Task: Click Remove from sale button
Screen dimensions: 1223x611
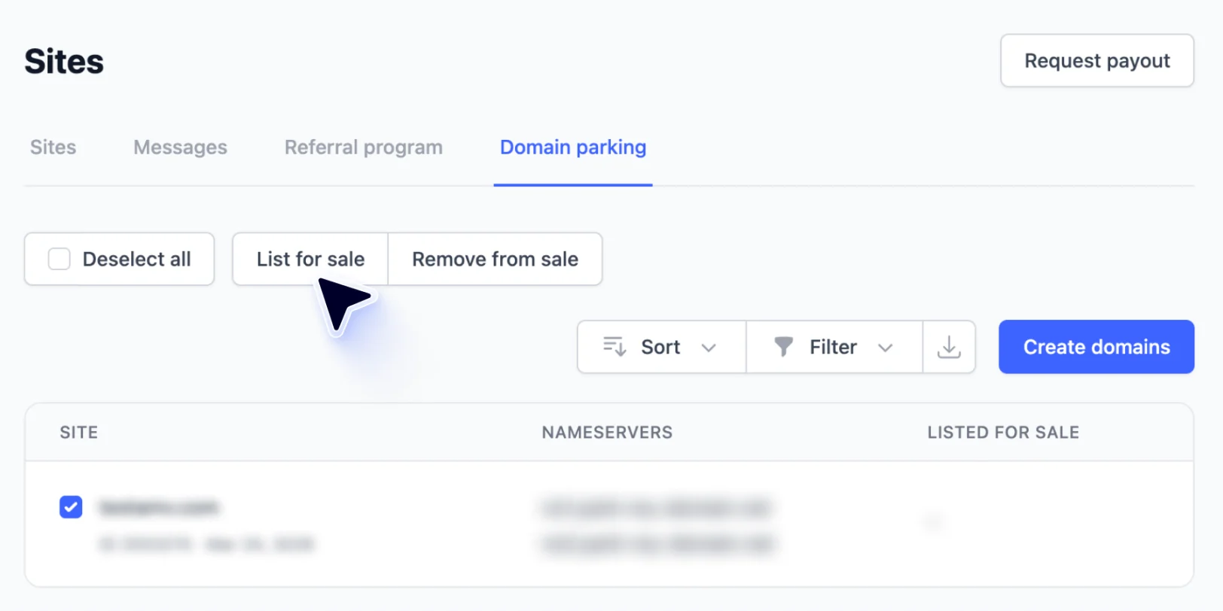Action: coord(495,259)
